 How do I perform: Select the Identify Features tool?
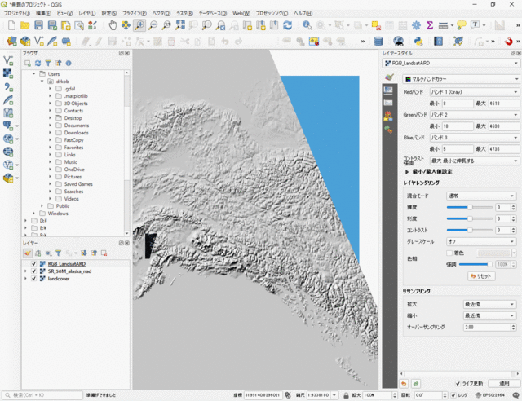click(307, 25)
